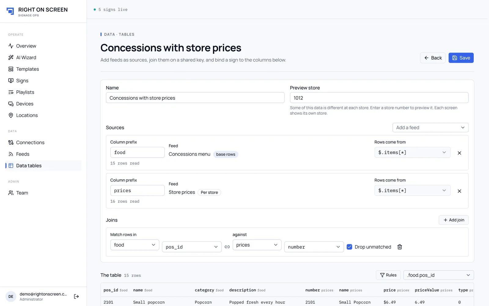Open Rows come from dropdown for Concessions menu
The image size is (489, 306).
coord(412,152)
